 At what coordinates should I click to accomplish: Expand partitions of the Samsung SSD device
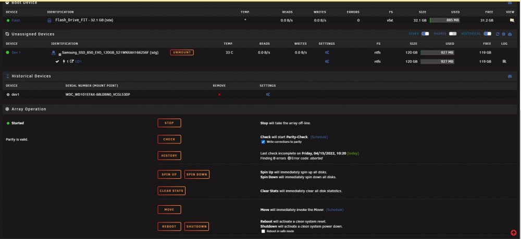click(60, 55)
